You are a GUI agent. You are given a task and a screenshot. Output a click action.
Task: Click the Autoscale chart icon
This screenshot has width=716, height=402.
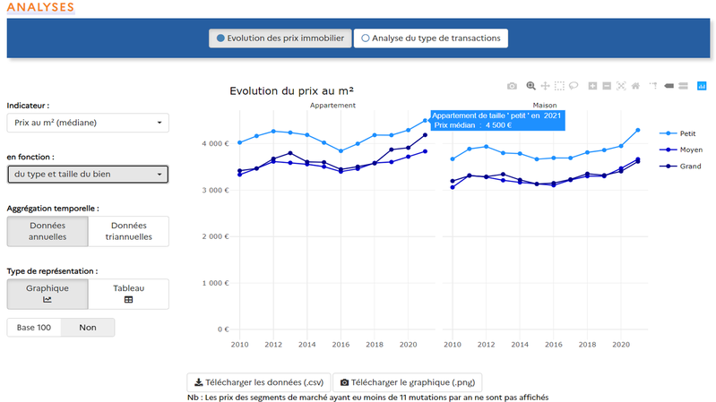point(621,86)
